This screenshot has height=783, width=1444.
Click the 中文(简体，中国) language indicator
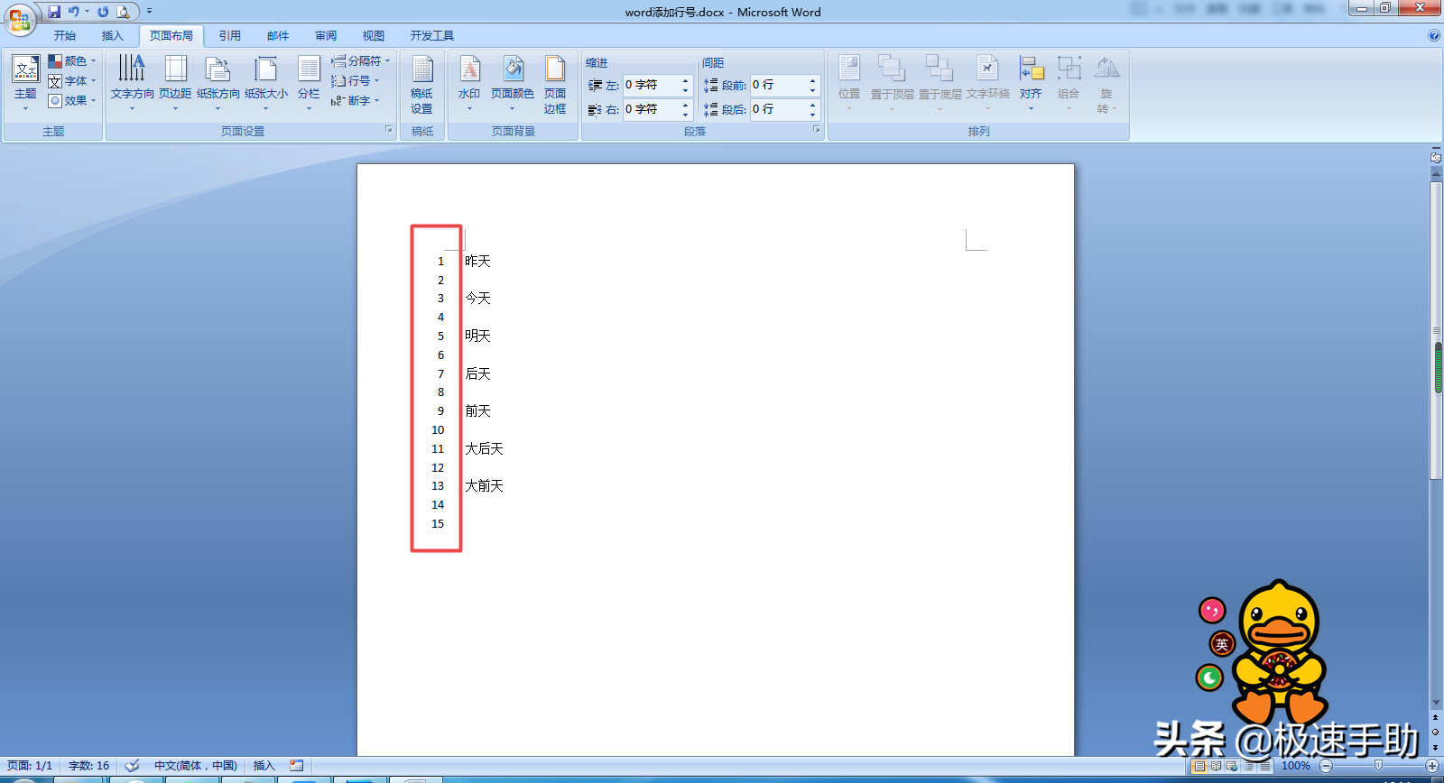195,766
